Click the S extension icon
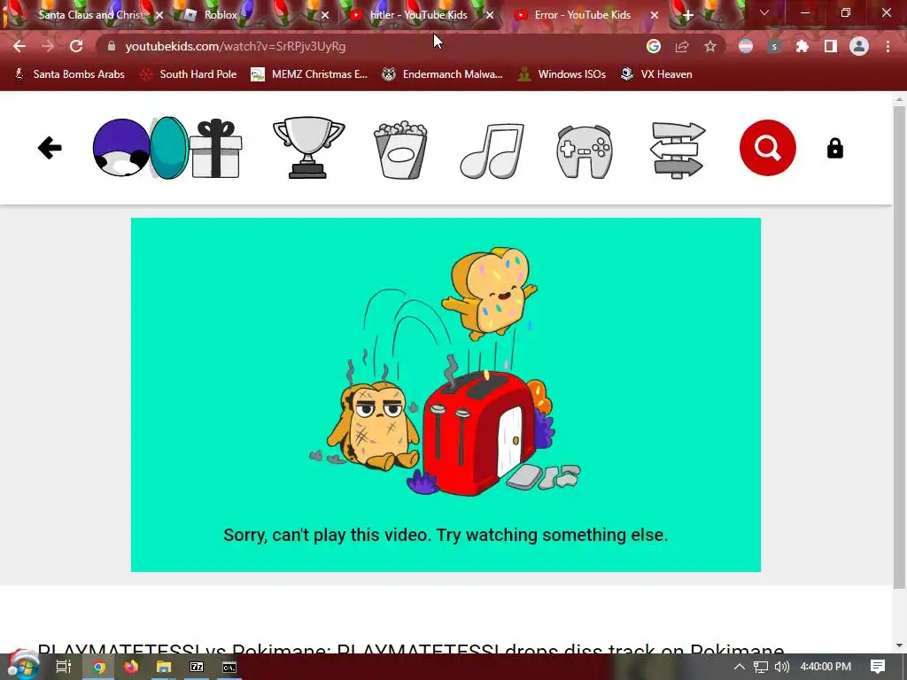 774,46
